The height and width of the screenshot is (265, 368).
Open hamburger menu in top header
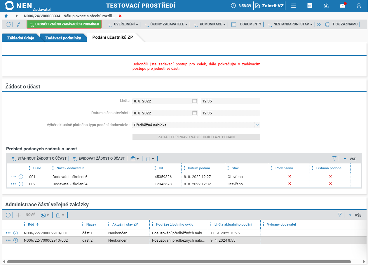pos(294,6)
